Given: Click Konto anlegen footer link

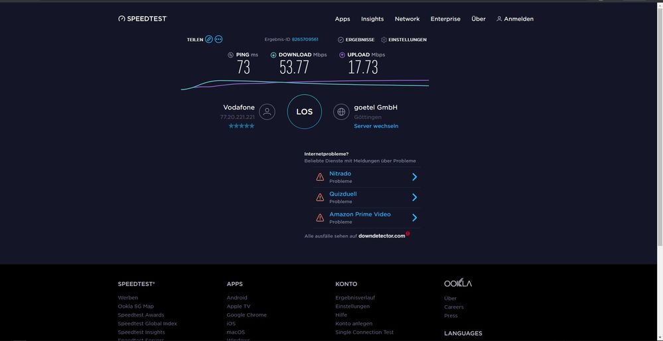Looking at the screenshot, I should coord(354,324).
